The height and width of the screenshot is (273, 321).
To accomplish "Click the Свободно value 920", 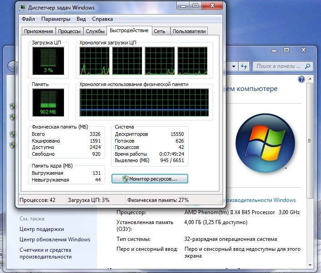I will coord(96,154).
